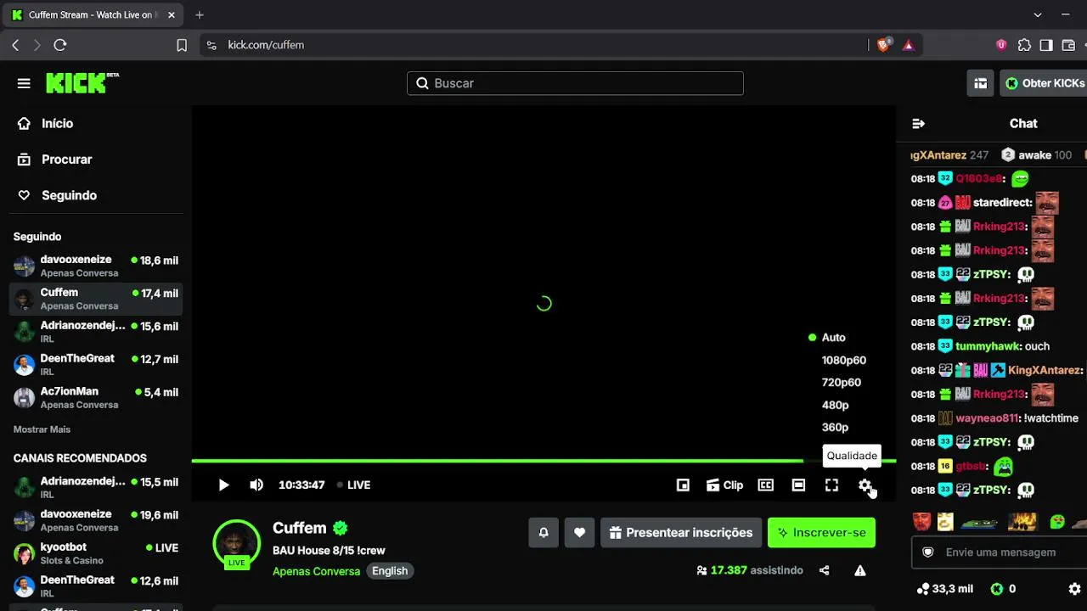This screenshot has height=611, width=1087.
Task: Open video quality settings gear
Action: 865,485
